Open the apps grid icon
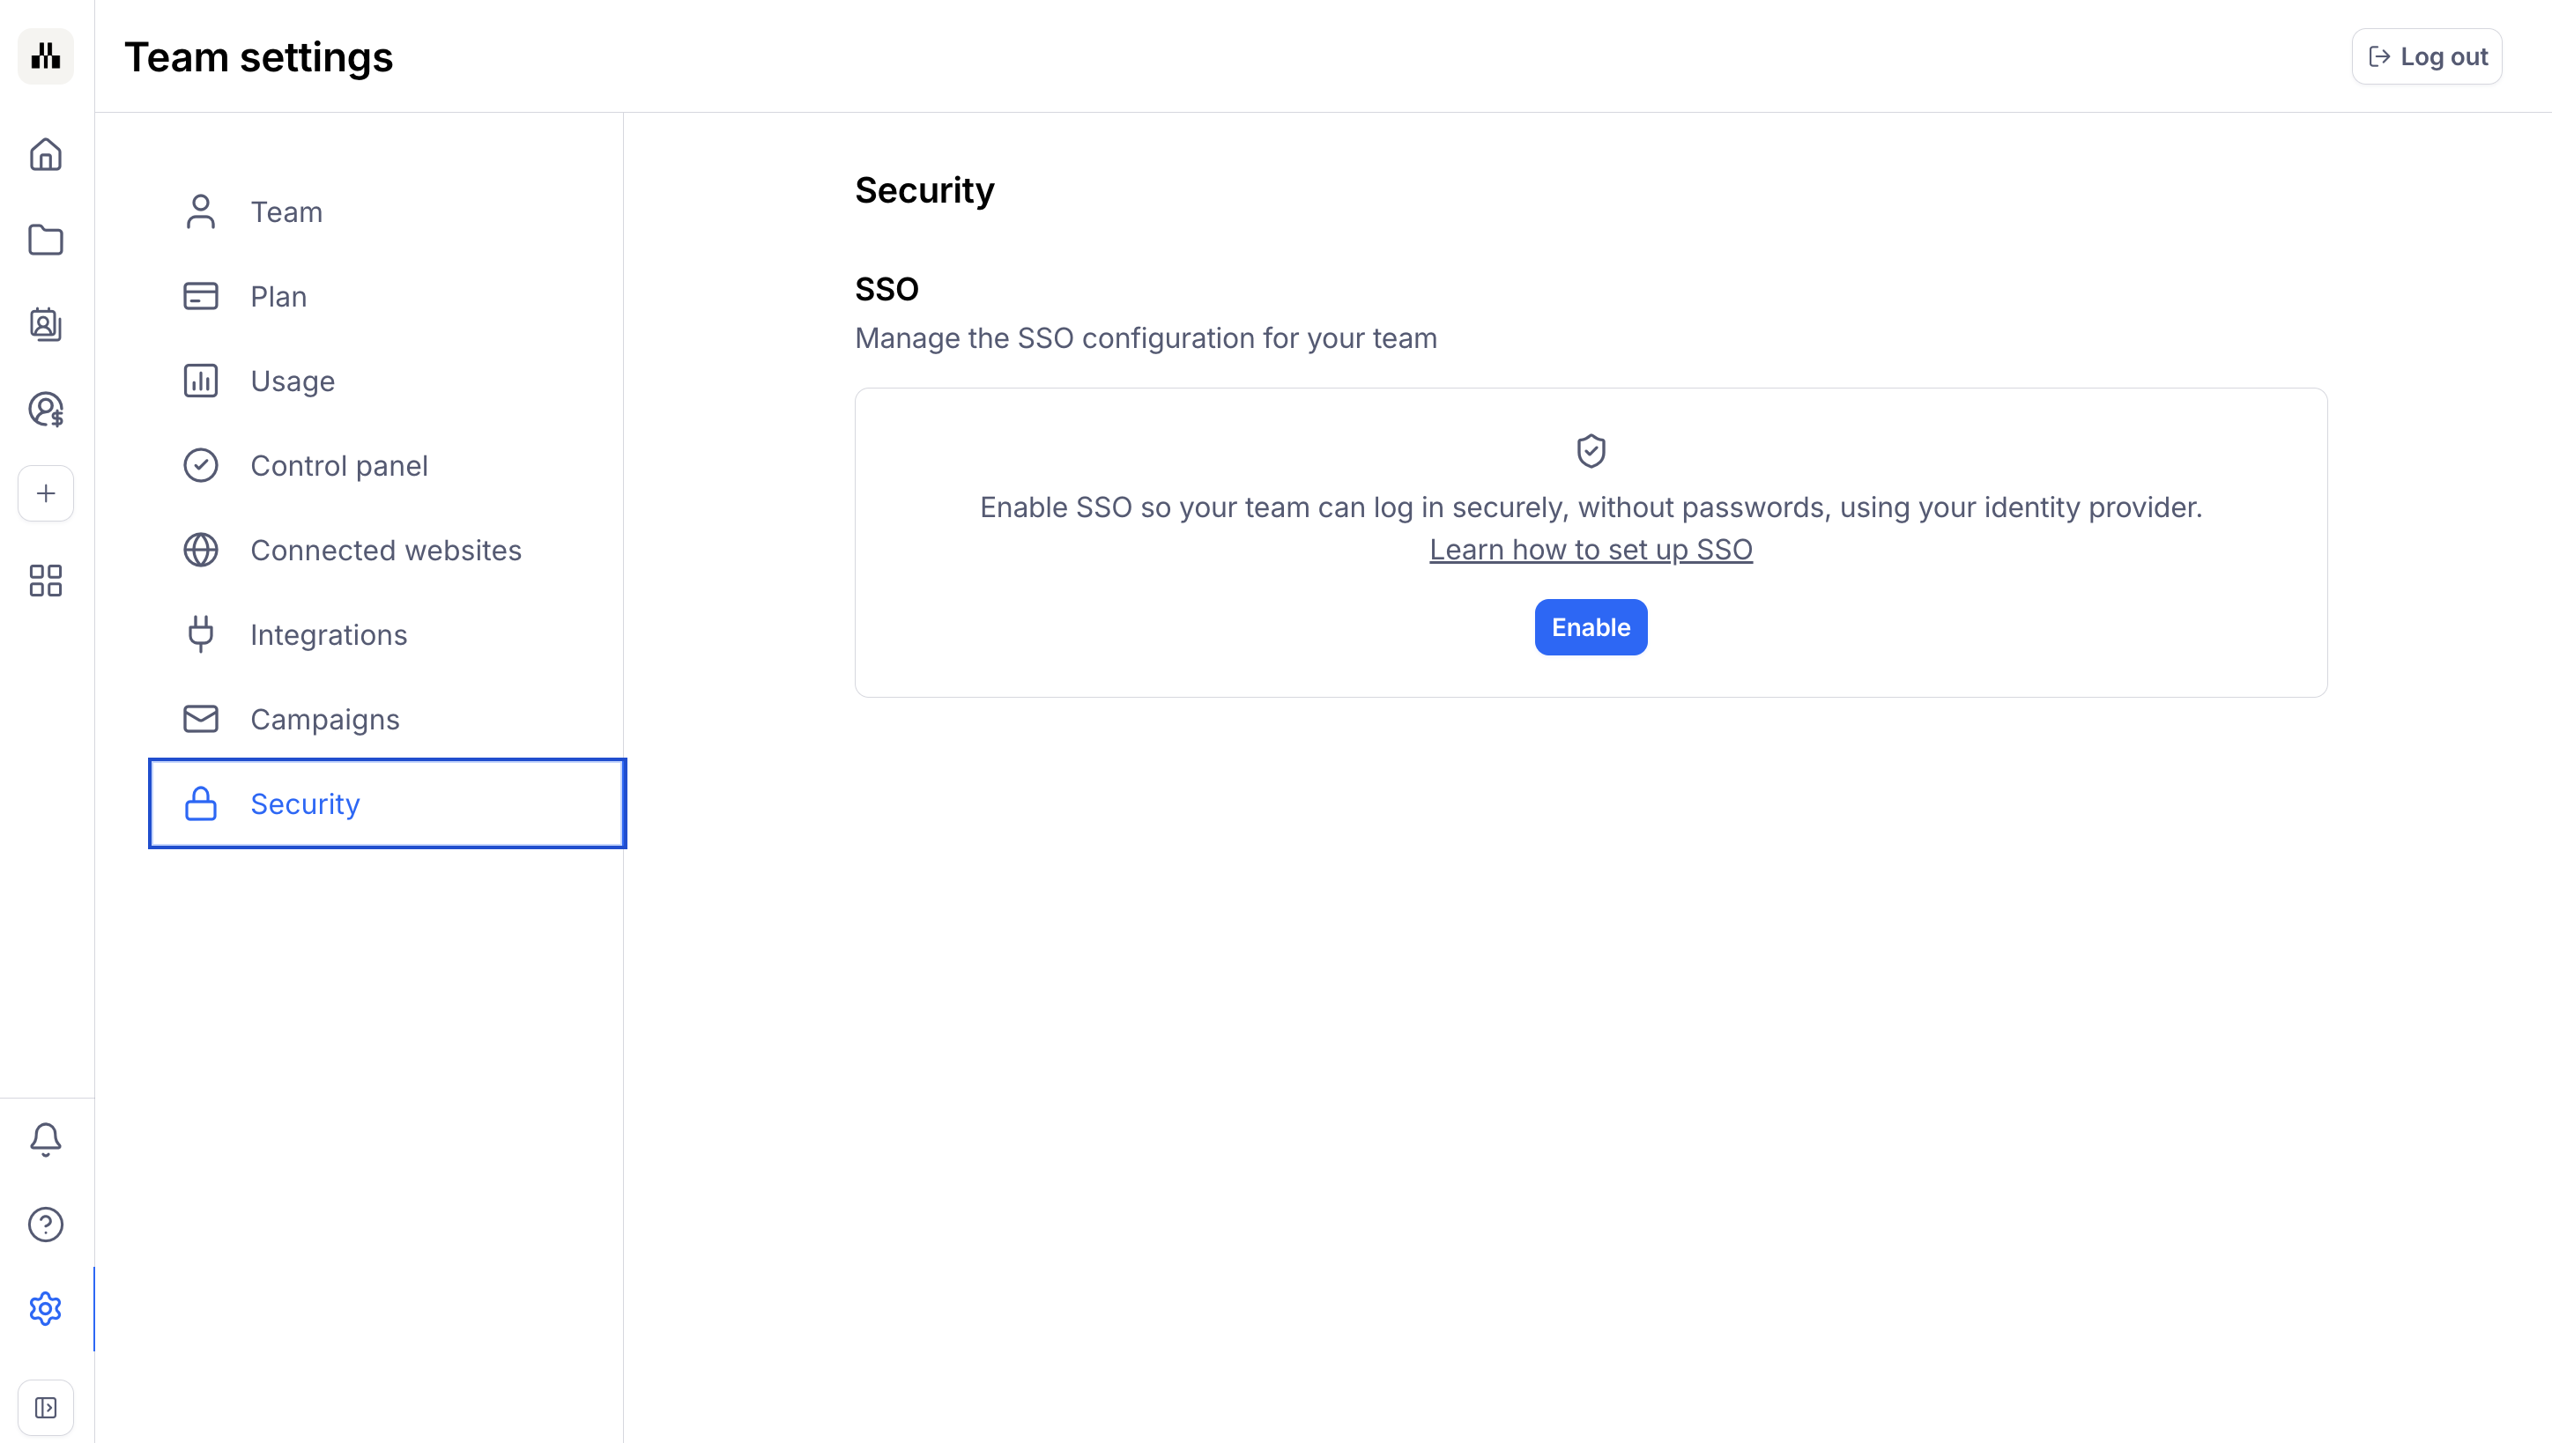Screen dimensions: 2552x1443 coord(46,581)
